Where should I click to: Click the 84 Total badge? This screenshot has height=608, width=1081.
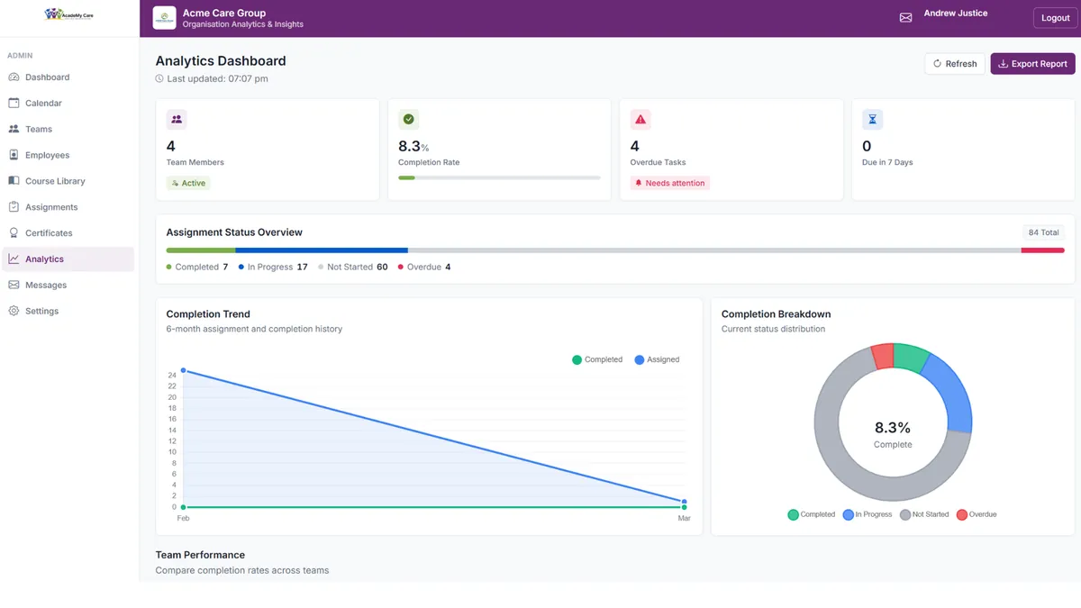point(1043,232)
